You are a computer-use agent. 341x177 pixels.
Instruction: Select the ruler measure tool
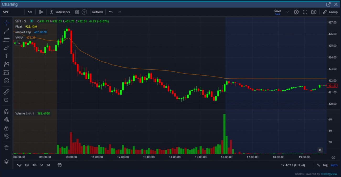tap(6, 92)
